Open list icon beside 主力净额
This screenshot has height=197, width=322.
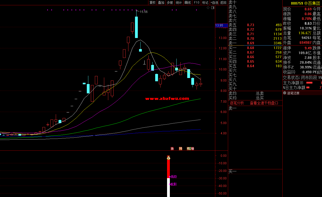[301, 83]
